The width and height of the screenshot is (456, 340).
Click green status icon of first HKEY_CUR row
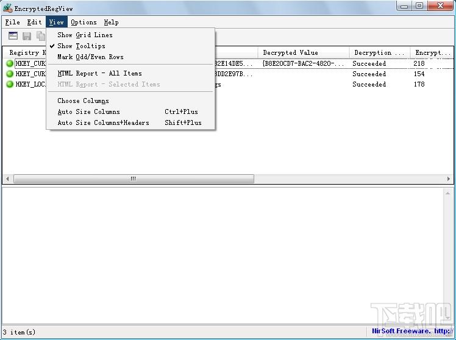(x=10, y=63)
